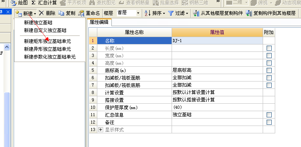Select 新建参数化独立基础单元 menu item
This screenshot has height=147, width=301.
pos(50,57)
